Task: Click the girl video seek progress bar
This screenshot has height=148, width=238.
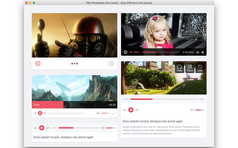Action: coord(161,52)
